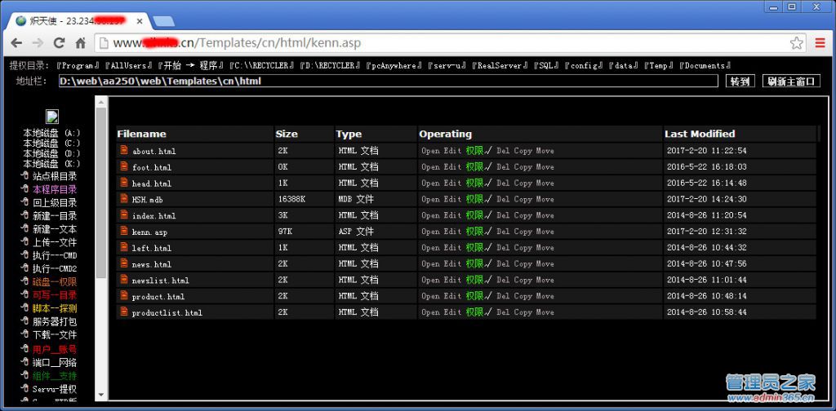Click broken image icon in sidebar
836x411 pixels.
(x=52, y=117)
